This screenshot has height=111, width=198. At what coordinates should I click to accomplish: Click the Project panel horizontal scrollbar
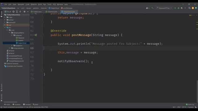point(10,102)
